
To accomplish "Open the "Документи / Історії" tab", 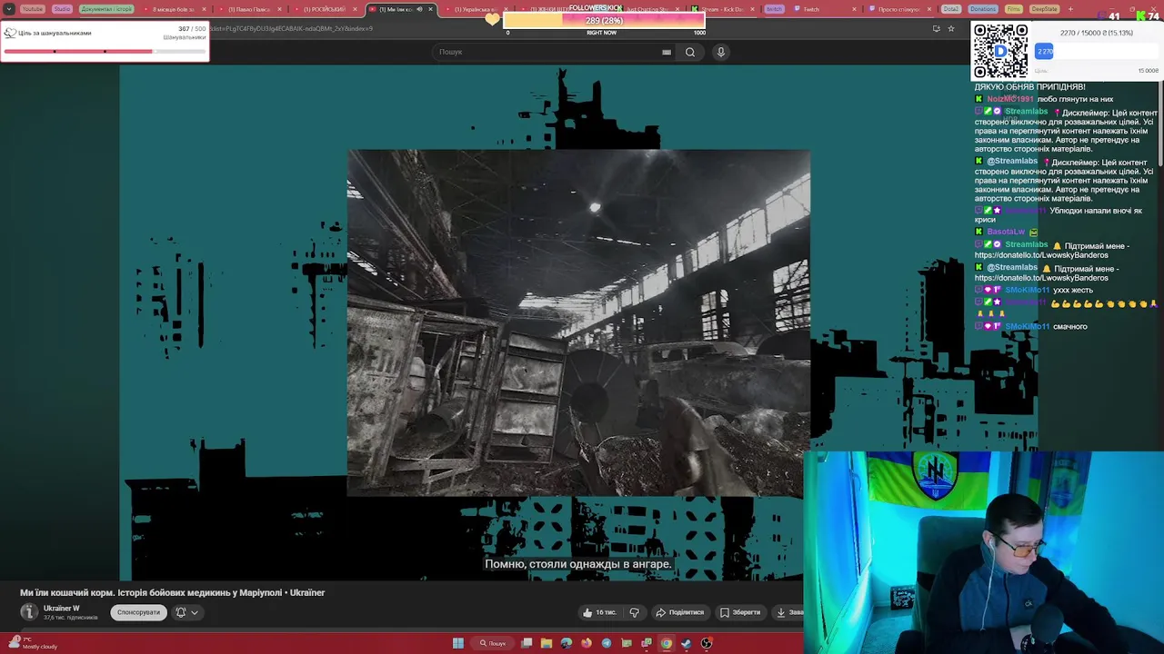I will pyautogui.click(x=107, y=9).
